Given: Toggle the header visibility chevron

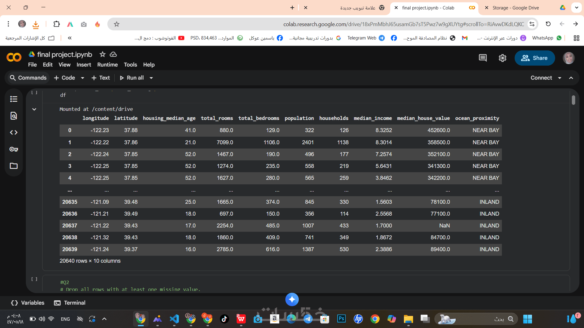Looking at the screenshot, I should pos(571,78).
